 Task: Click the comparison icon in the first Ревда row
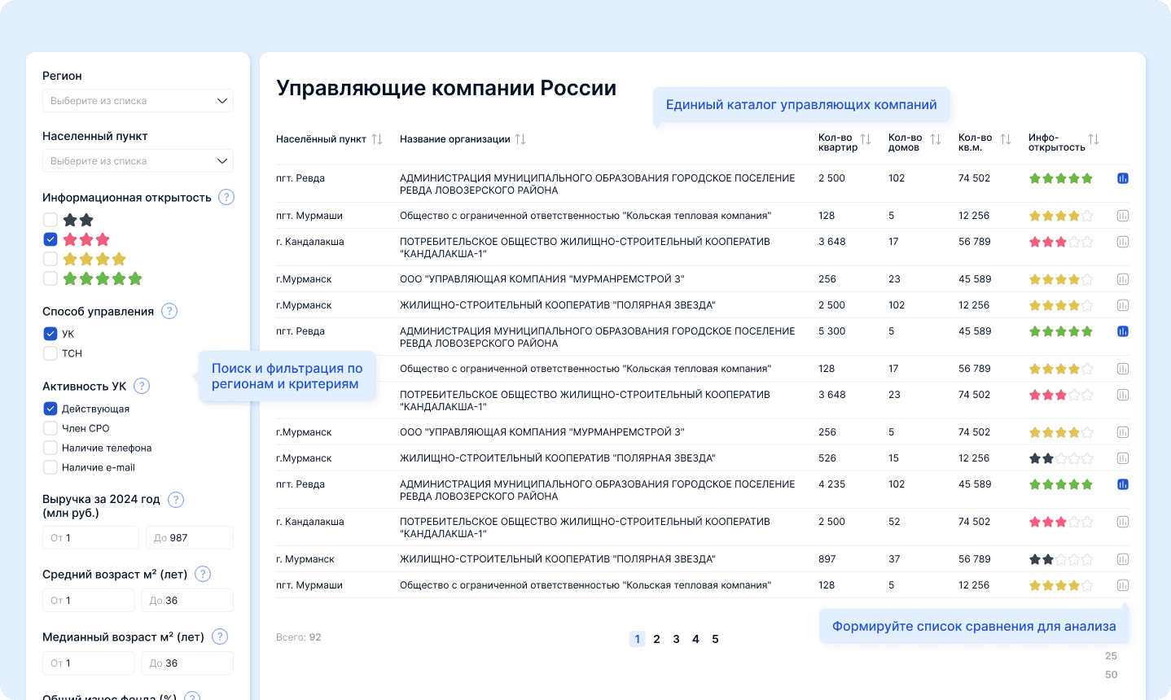click(1122, 177)
